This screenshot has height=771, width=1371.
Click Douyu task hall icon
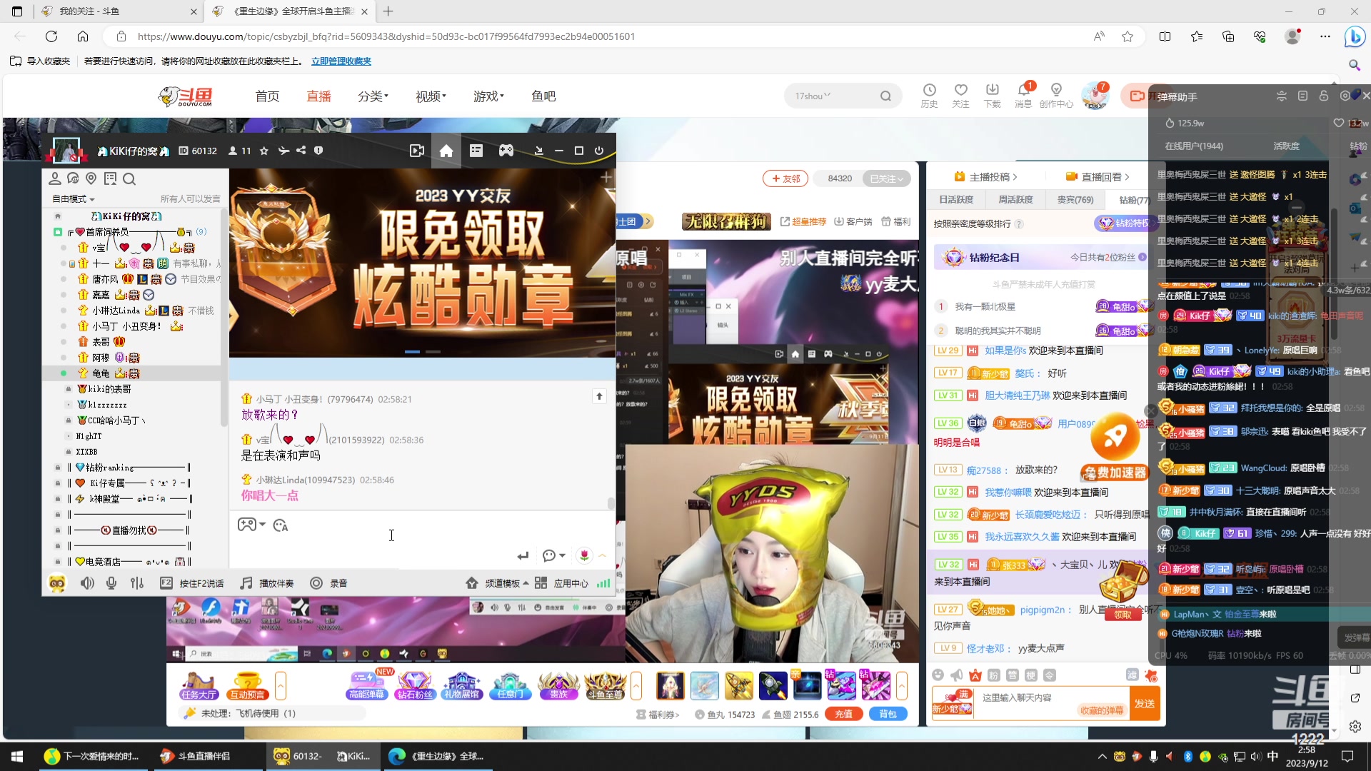click(199, 686)
